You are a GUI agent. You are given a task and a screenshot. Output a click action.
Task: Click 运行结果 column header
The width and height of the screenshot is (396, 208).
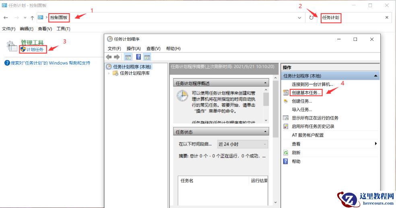259,181
